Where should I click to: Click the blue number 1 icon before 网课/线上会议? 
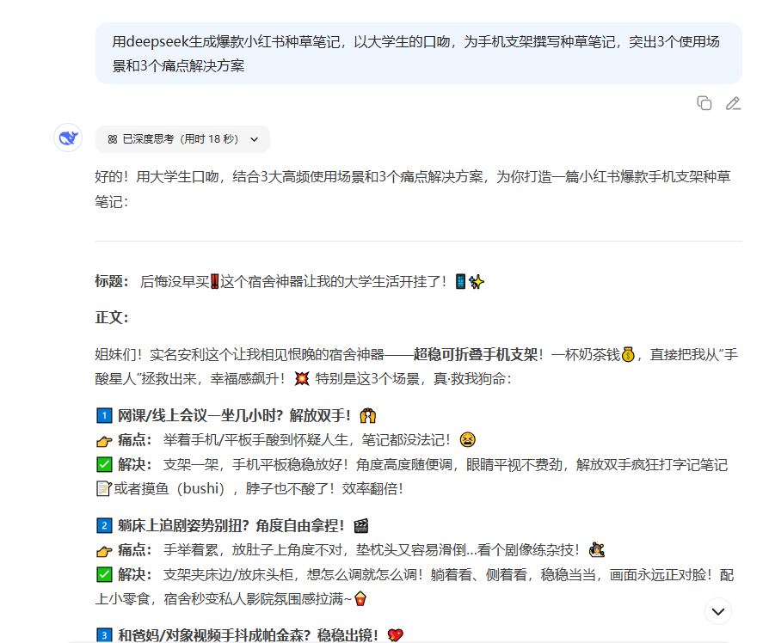tap(103, 416)
